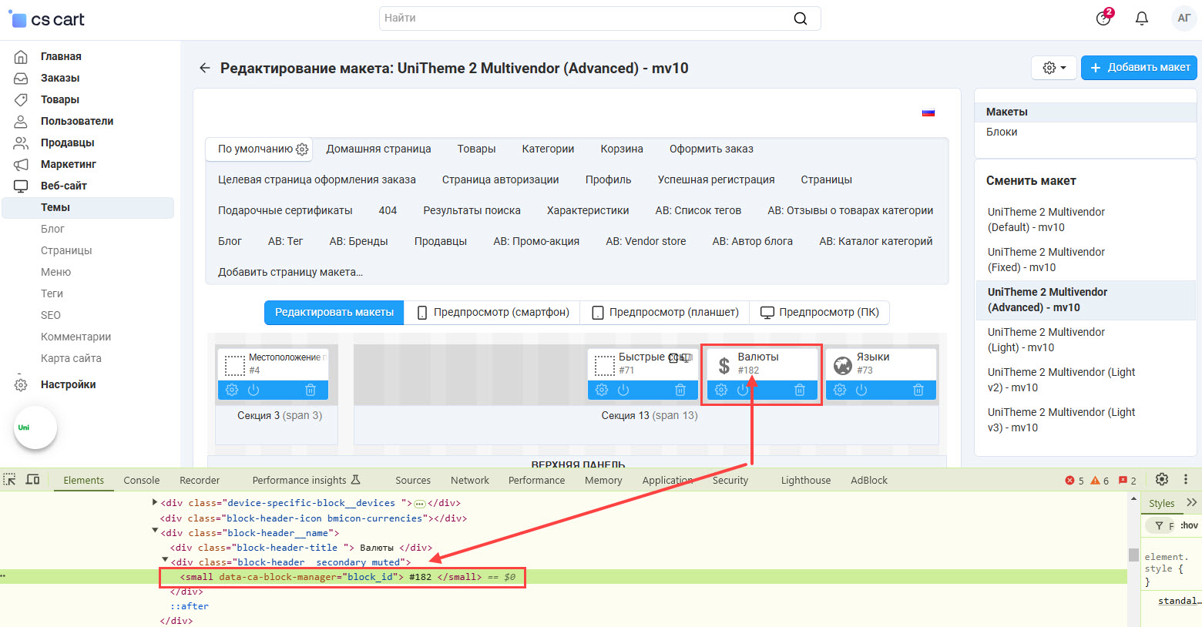1202x627 pixels.
Task: Open gear dropdown near Добавить макет
Action: [x=1053, y=68]
